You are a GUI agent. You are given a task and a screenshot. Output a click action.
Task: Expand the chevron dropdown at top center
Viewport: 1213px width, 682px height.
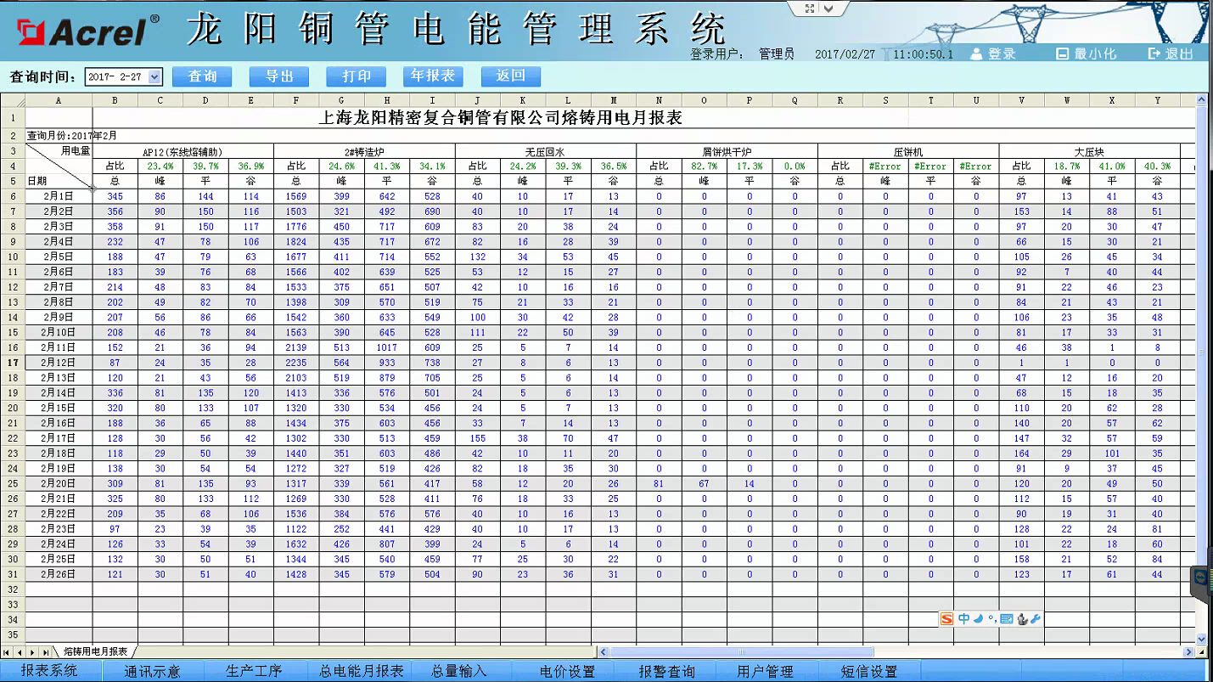tap(829, 8)
